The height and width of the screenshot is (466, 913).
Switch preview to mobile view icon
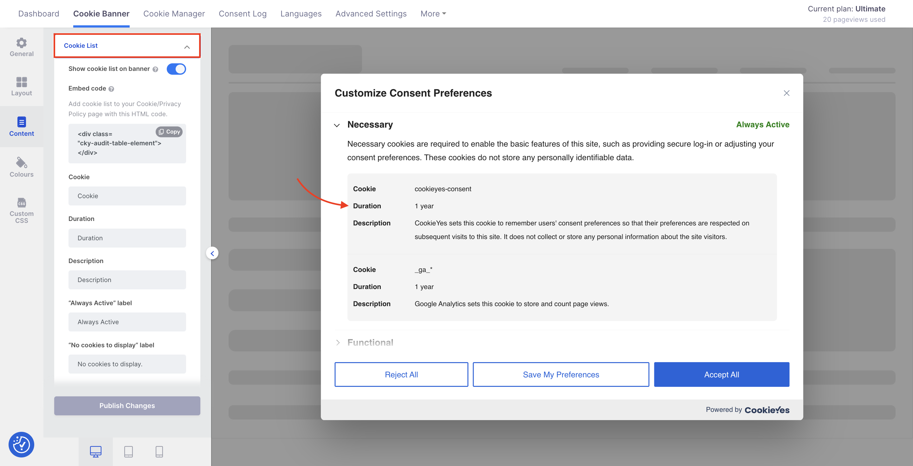159,451
